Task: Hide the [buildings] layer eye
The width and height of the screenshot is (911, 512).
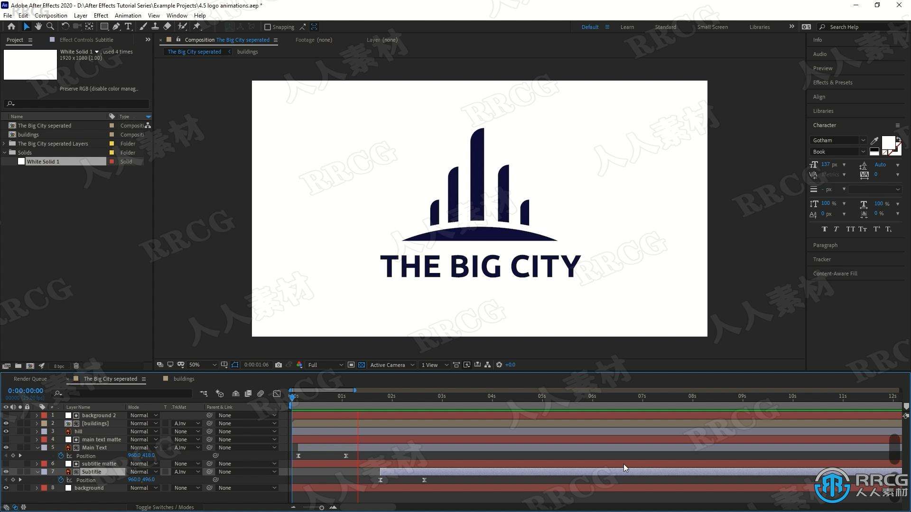Action: pos(6,423)
